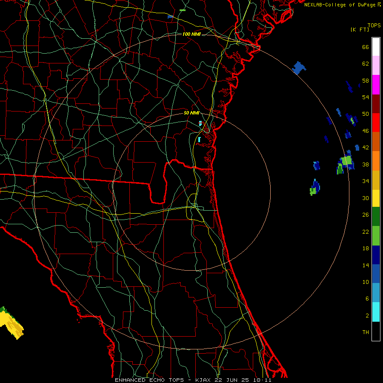Select the bright red legend swatch
This screenshot has width=383, height=383.
click(376, 123)
